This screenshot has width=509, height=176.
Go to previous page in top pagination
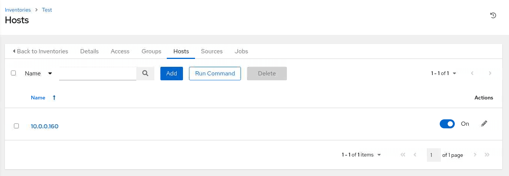[x=472, y=73]
